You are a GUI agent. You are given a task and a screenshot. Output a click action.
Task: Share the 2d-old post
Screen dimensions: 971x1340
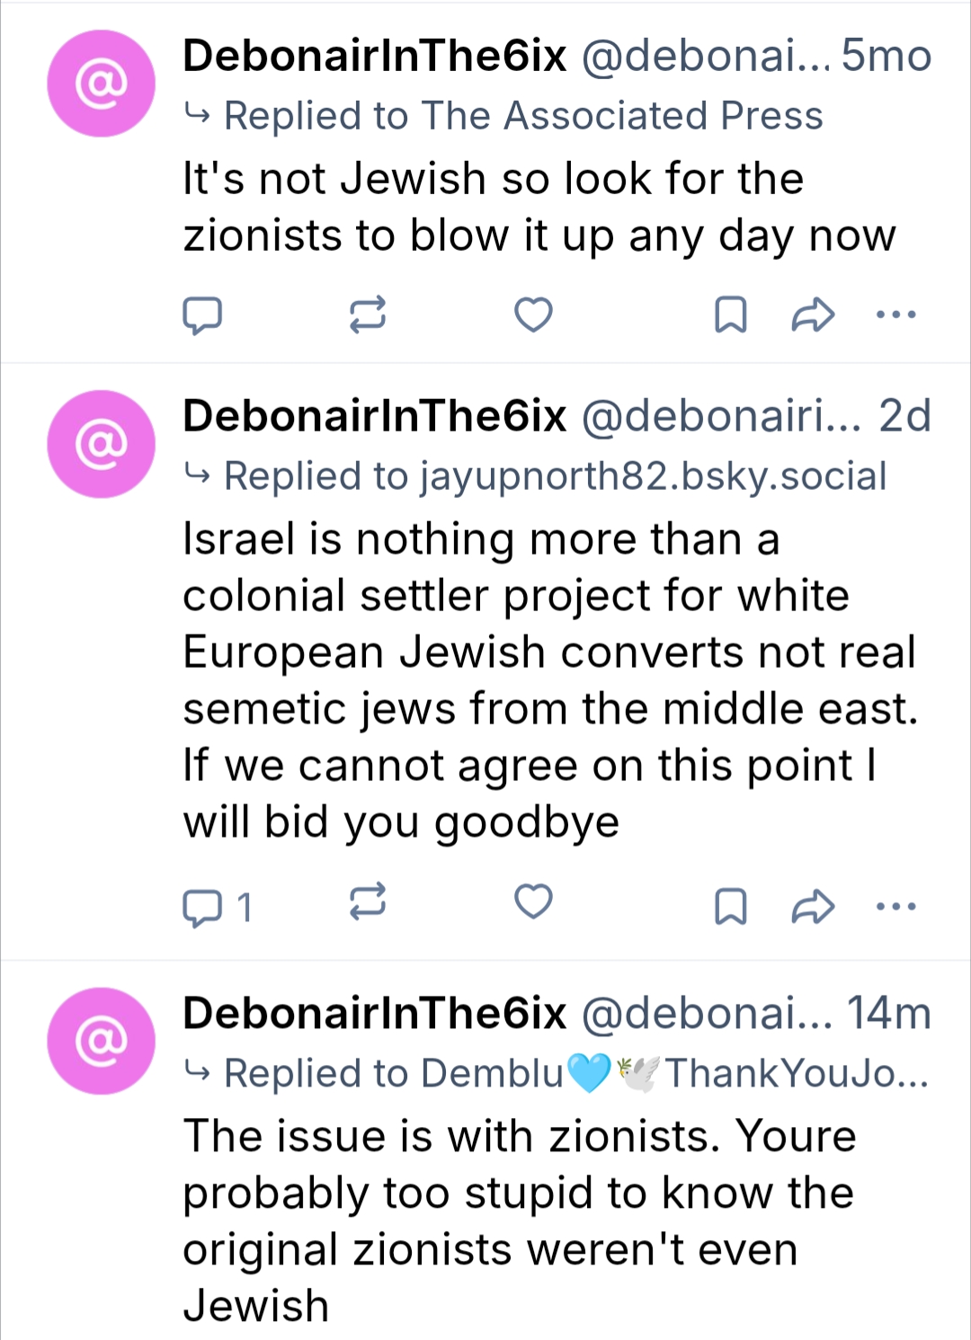tap(813, 906)
